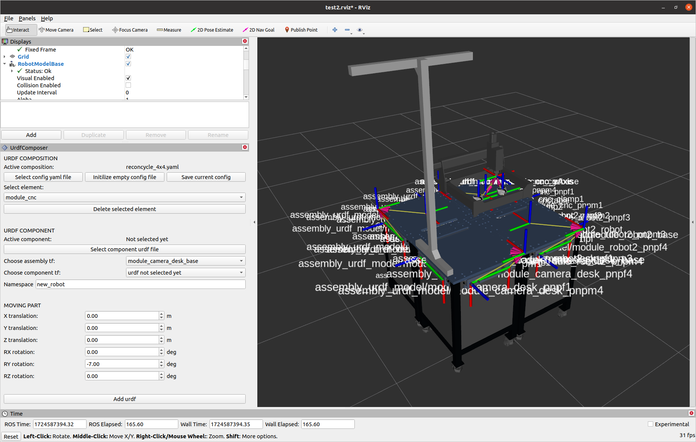The height and width of the screenshot is (442, 696).
Task: Close the UrdfComposer panel
Action: point(245,147)
